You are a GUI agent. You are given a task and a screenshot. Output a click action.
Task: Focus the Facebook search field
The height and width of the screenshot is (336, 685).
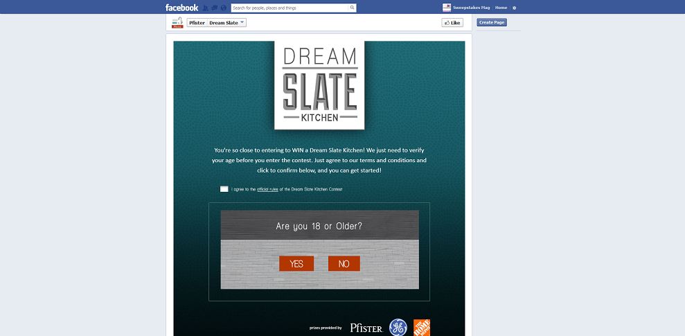click(290, 8)
